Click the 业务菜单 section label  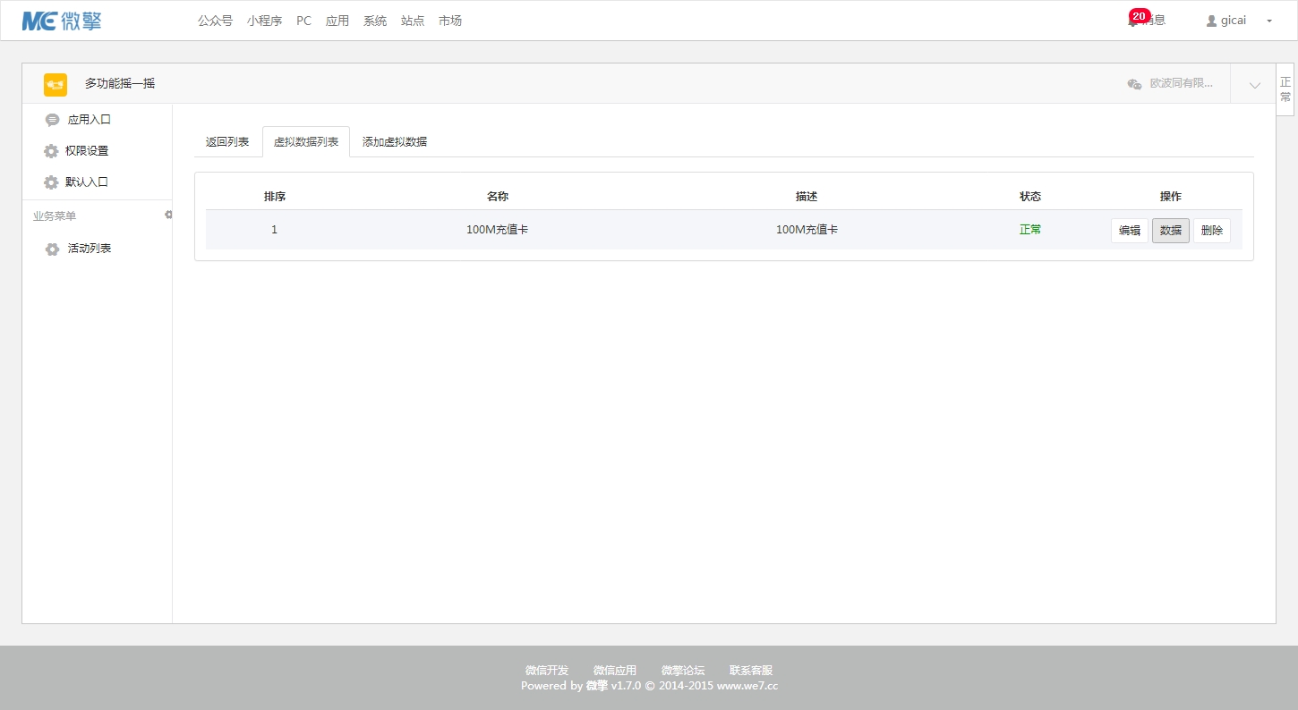click(55, 216)
